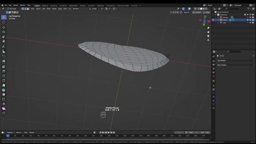This screenshot has width=256, height=144.
Task: Toggle viewport gizmos
Action: (x=183, y=9)
